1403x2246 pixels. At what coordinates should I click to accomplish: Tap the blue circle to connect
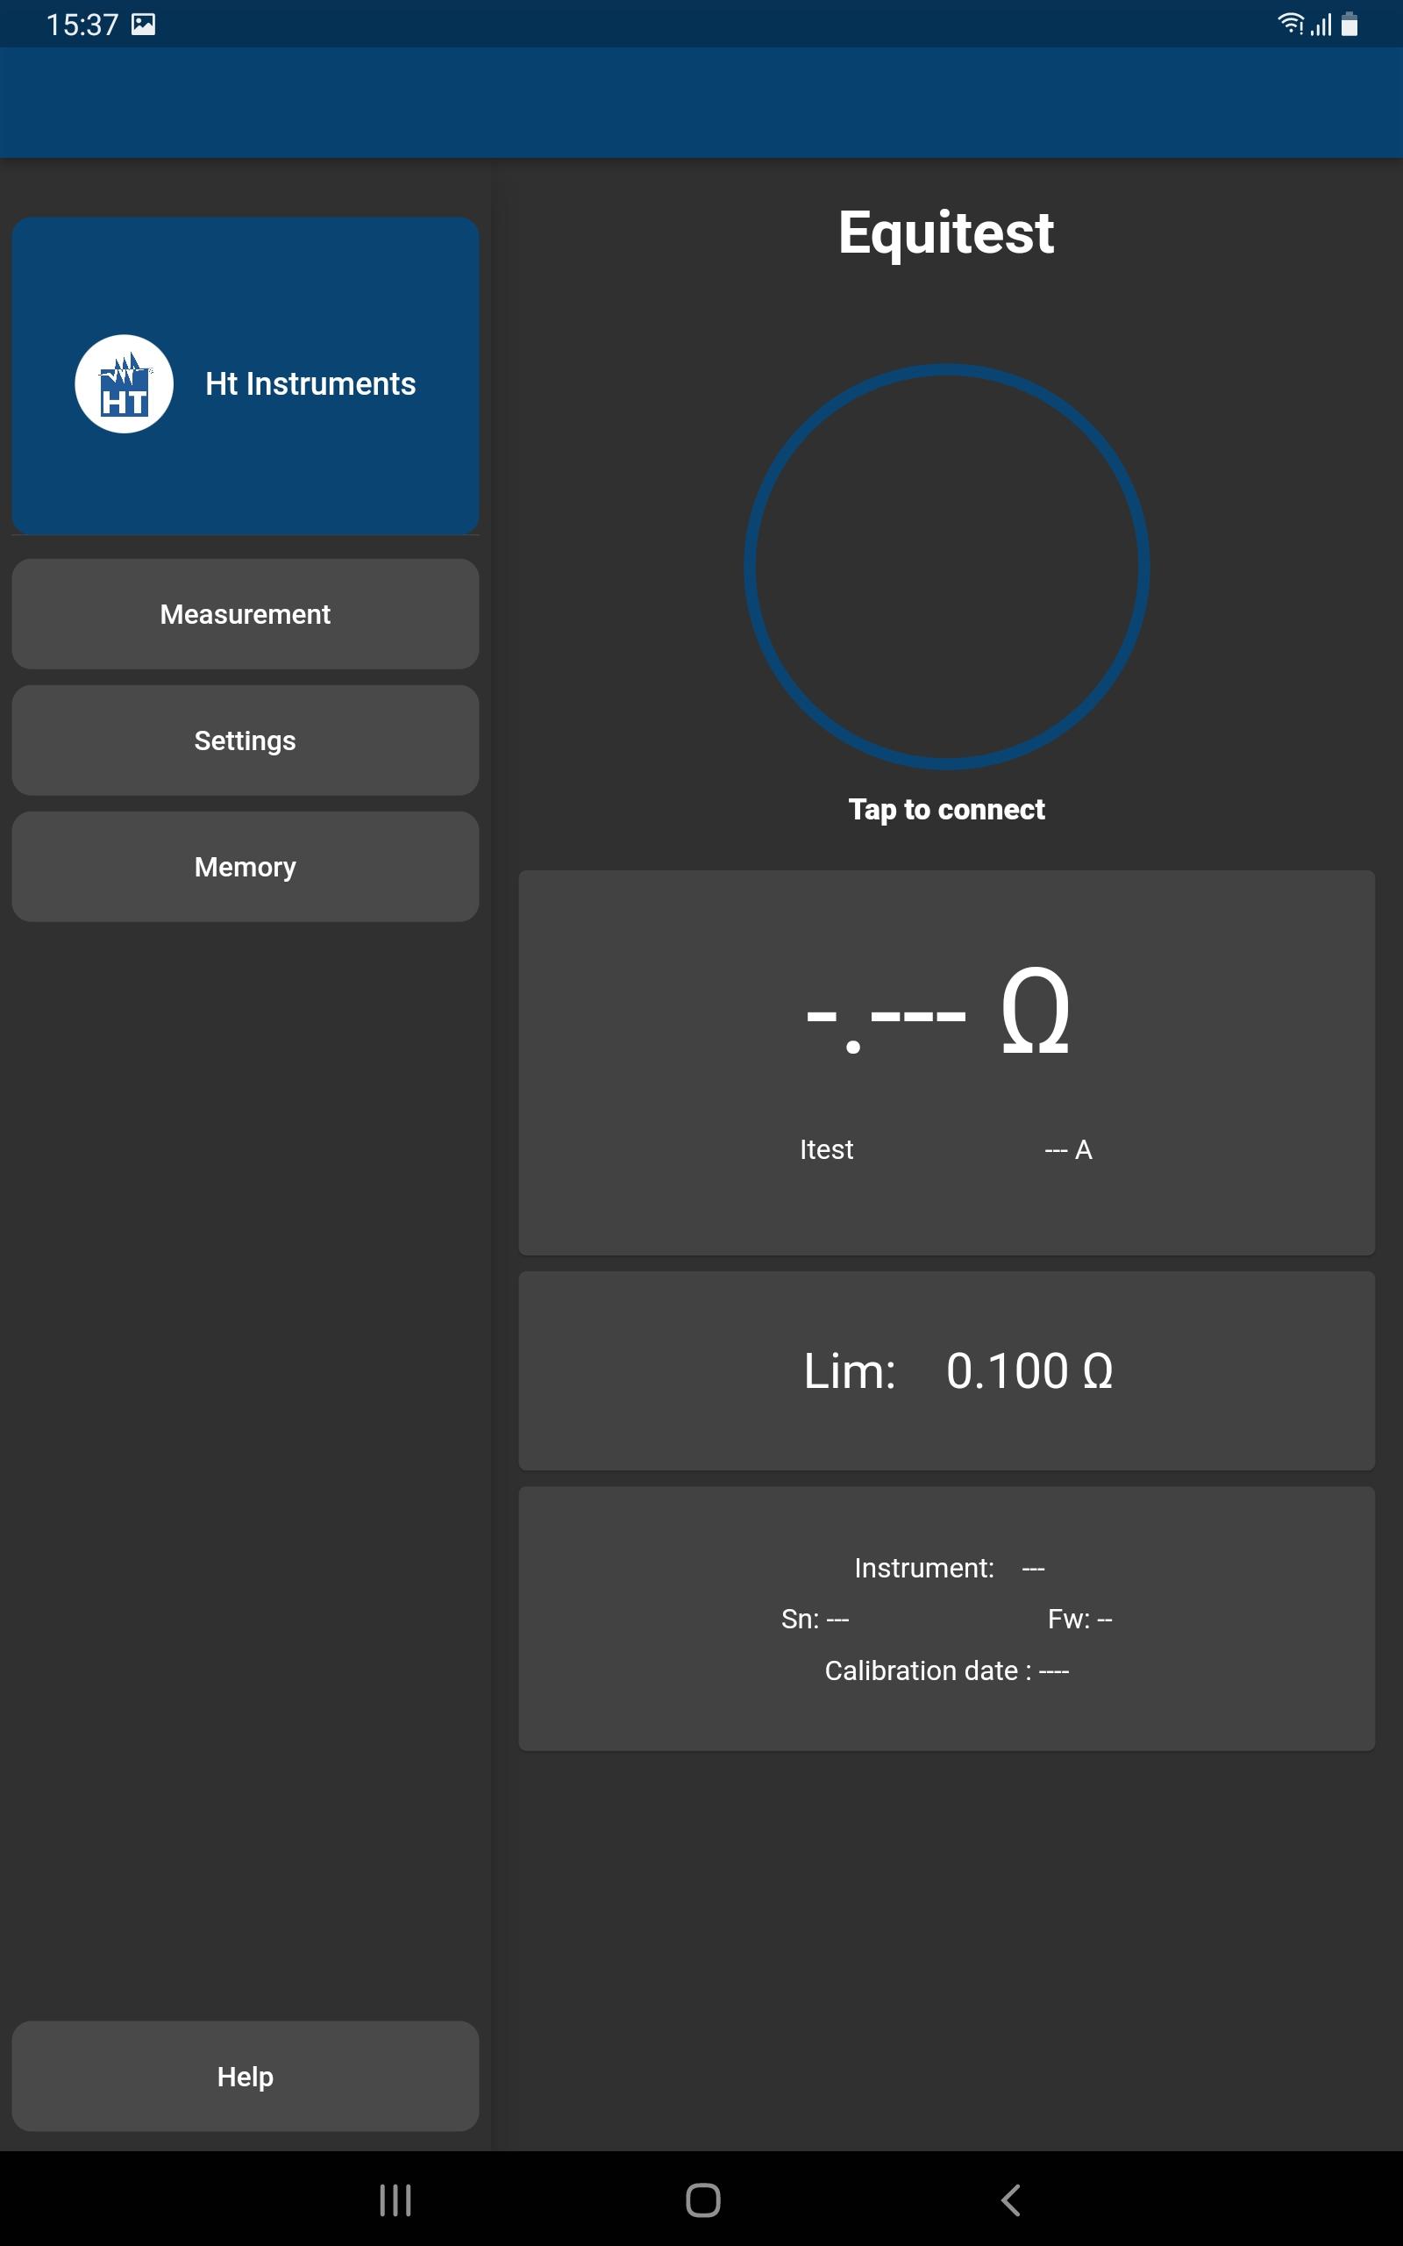946,566
